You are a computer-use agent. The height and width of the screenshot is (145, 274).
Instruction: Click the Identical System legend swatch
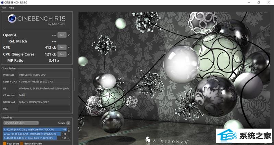(22, 143)
